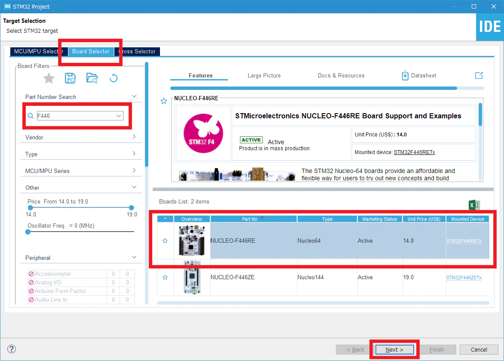
Task: Select the NUCLEO-F446ZE board thumbnail
Action: coord(192,277)
